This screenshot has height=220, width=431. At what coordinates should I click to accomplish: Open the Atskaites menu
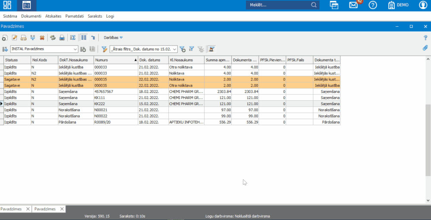[53, 16]
